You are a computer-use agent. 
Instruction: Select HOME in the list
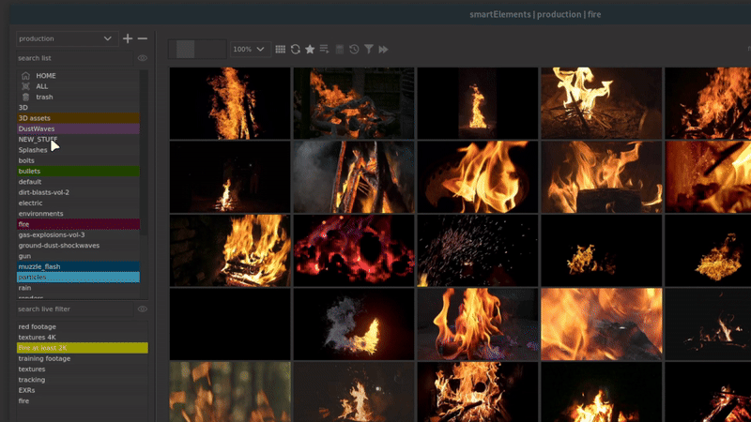[46, 76]
